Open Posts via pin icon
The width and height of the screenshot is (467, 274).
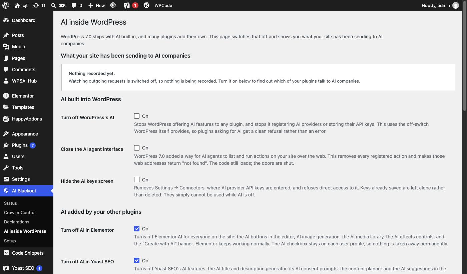click(x=6, y=35)
